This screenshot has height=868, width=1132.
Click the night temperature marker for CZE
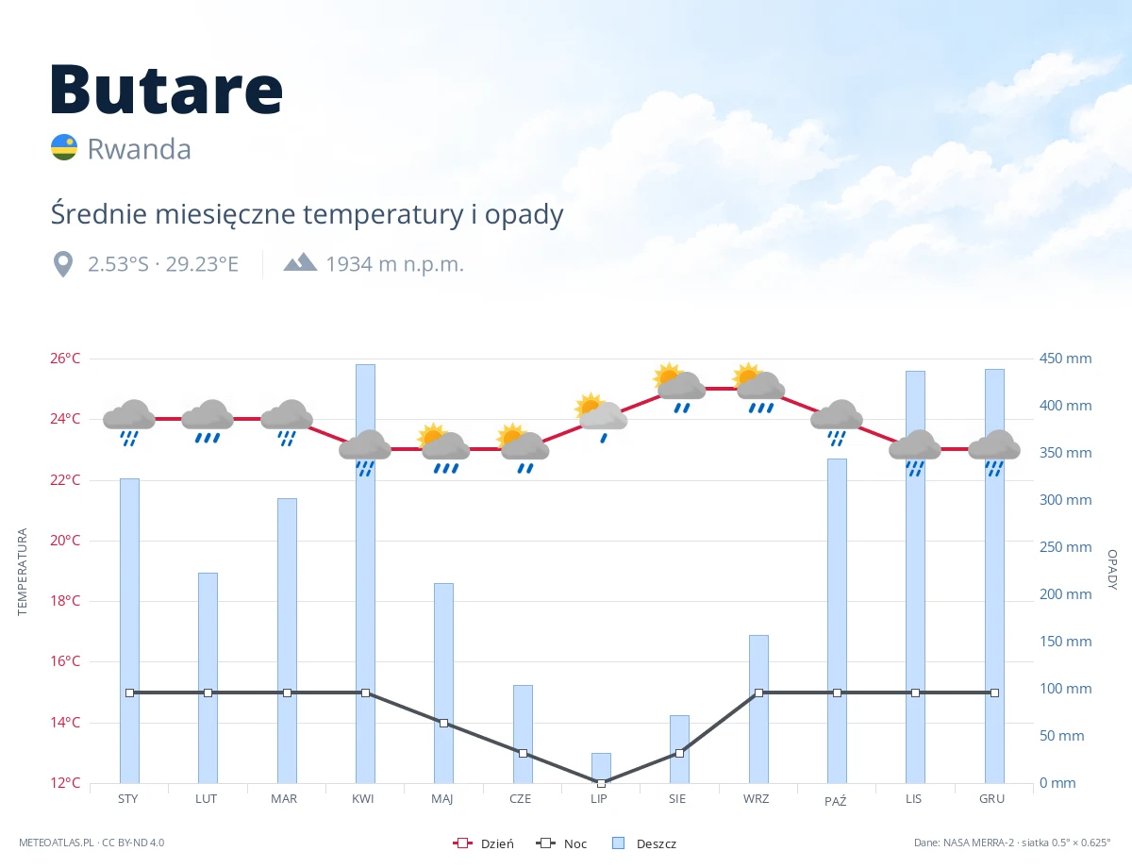tap(523, 753)
